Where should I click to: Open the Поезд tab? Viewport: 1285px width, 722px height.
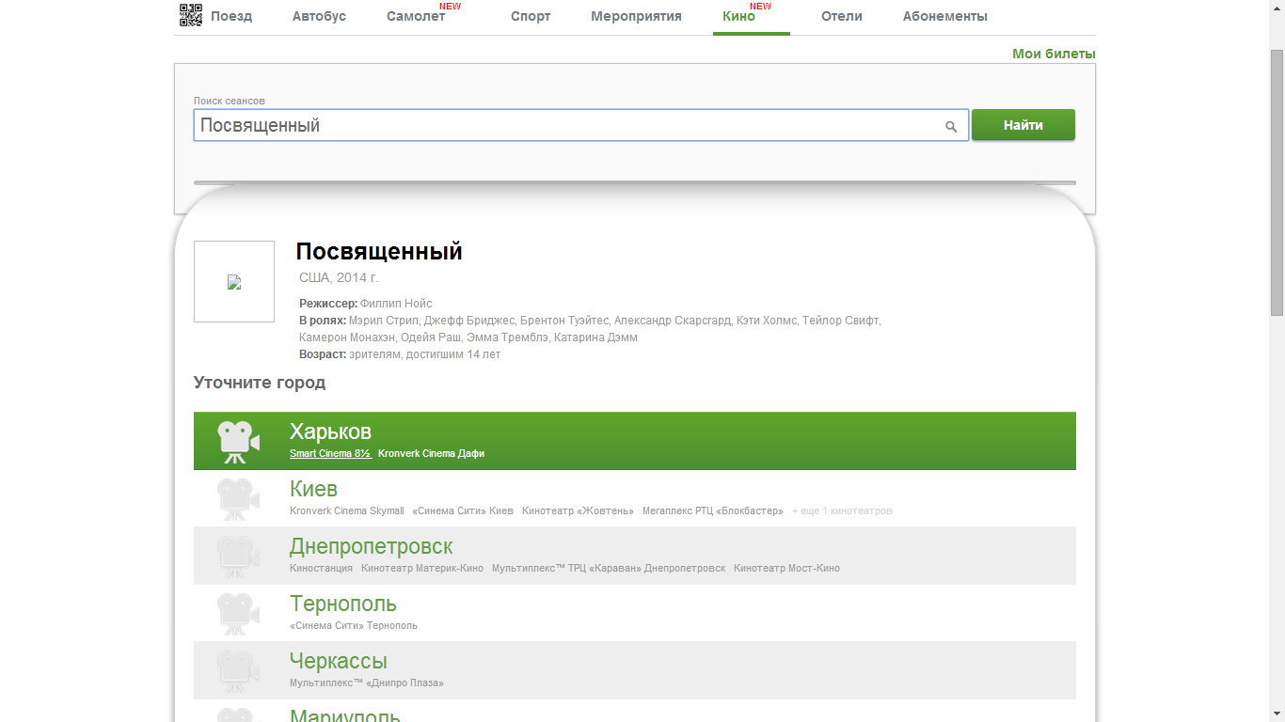[x=231, y=16]
